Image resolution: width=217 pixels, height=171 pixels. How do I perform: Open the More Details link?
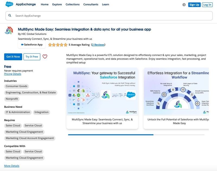[12, 166]
